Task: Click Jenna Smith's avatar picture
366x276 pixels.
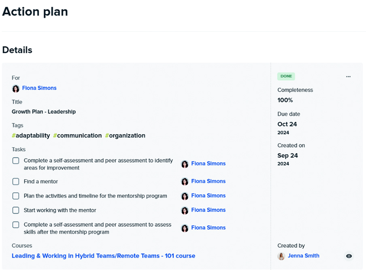Action: pos(281,256)
